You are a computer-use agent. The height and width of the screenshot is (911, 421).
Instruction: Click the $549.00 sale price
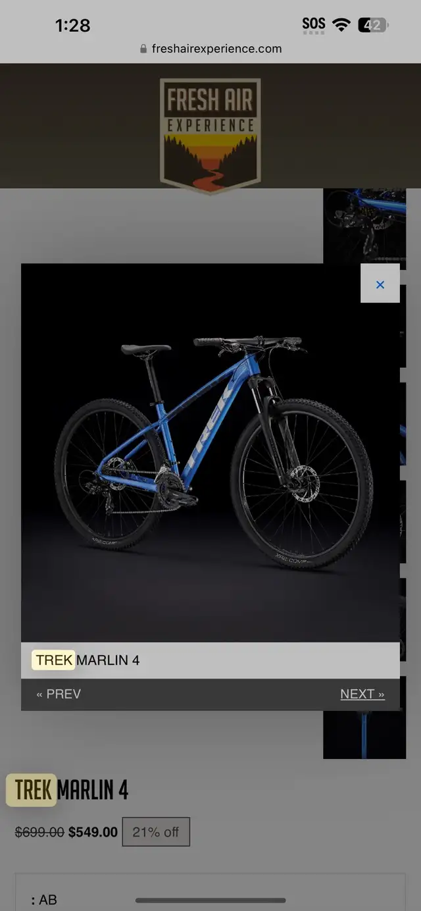pyautogui.click(x=93, y=832)
